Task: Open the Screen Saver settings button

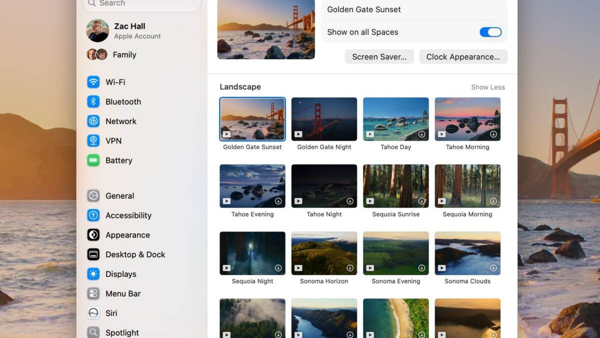Action: pyautogui.click(x=379, y=57)
